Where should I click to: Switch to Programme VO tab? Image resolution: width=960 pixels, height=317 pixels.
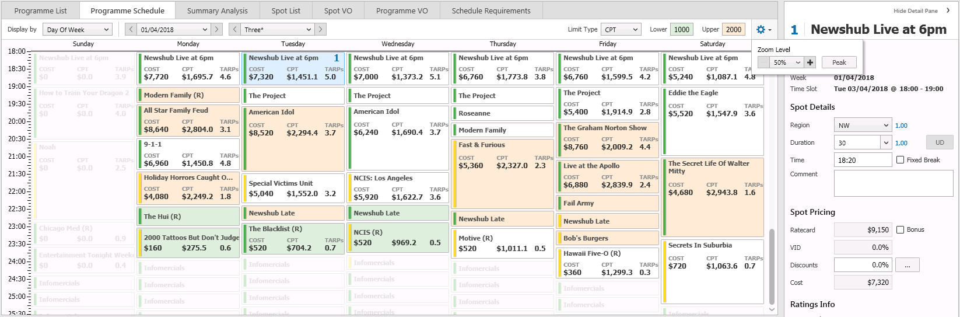[402, 11]
